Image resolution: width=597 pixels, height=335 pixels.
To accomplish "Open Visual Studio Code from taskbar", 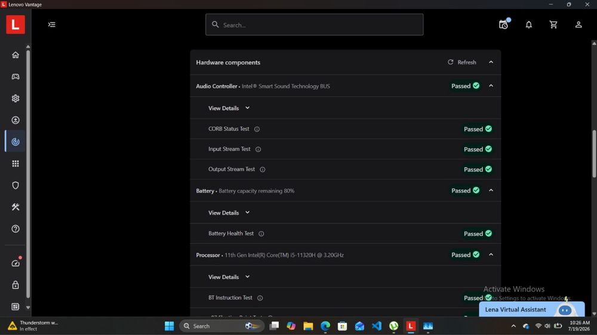I will point(377,326).
